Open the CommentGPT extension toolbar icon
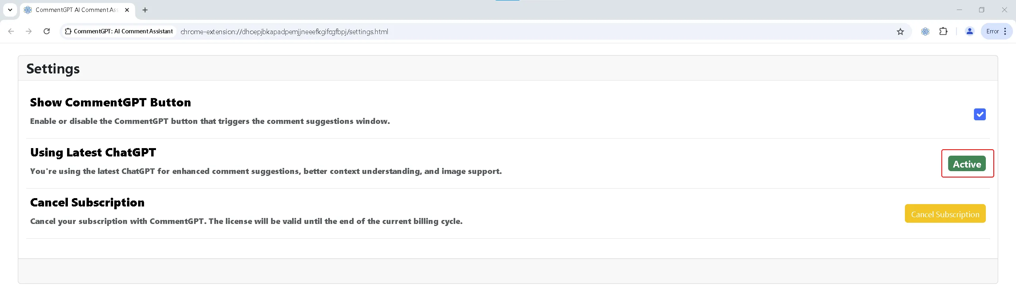 925,31
